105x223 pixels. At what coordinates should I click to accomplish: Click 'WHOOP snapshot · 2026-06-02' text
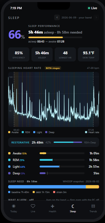(81, 182)
